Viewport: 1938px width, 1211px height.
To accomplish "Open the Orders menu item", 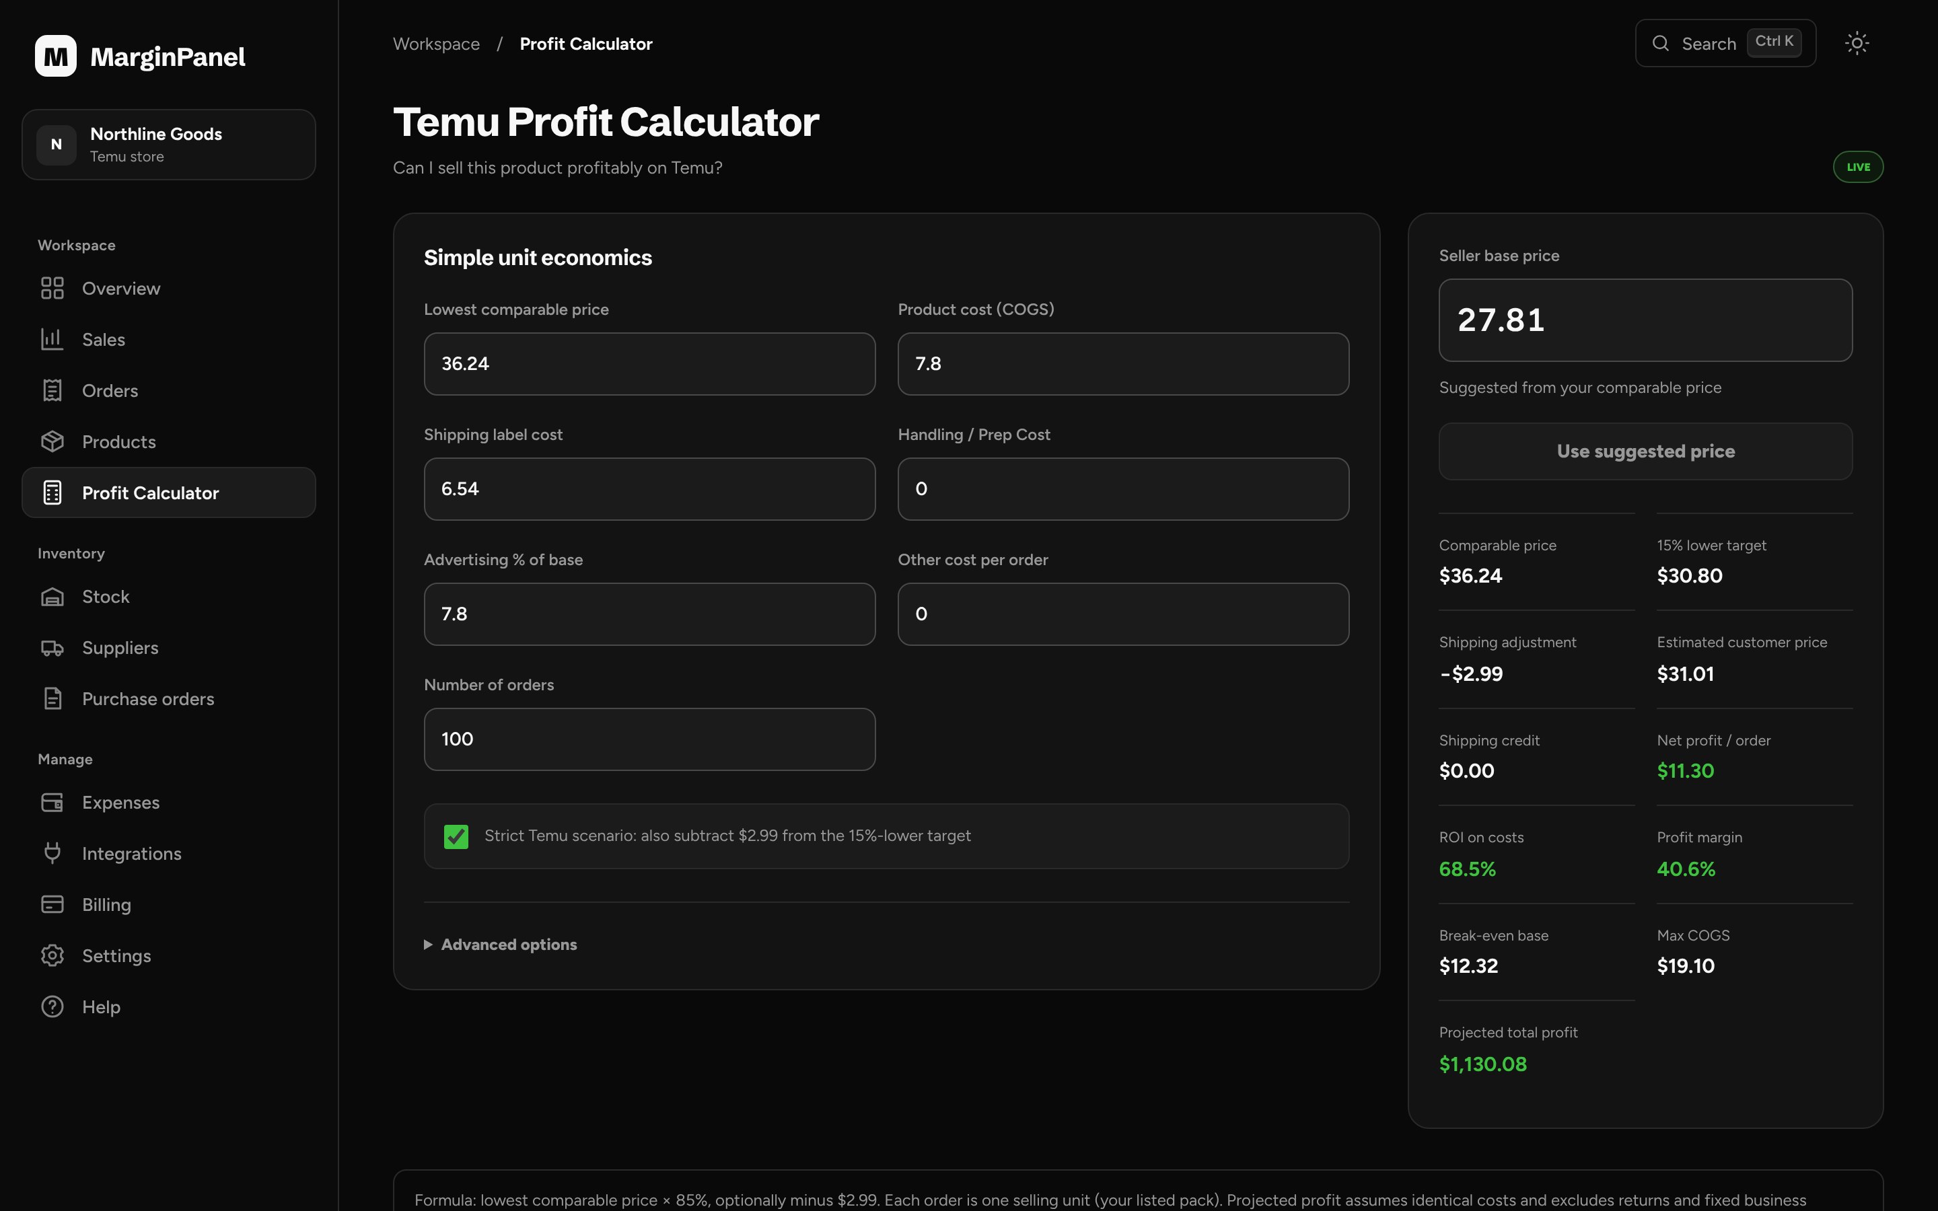I will click(x=169, y=391).
